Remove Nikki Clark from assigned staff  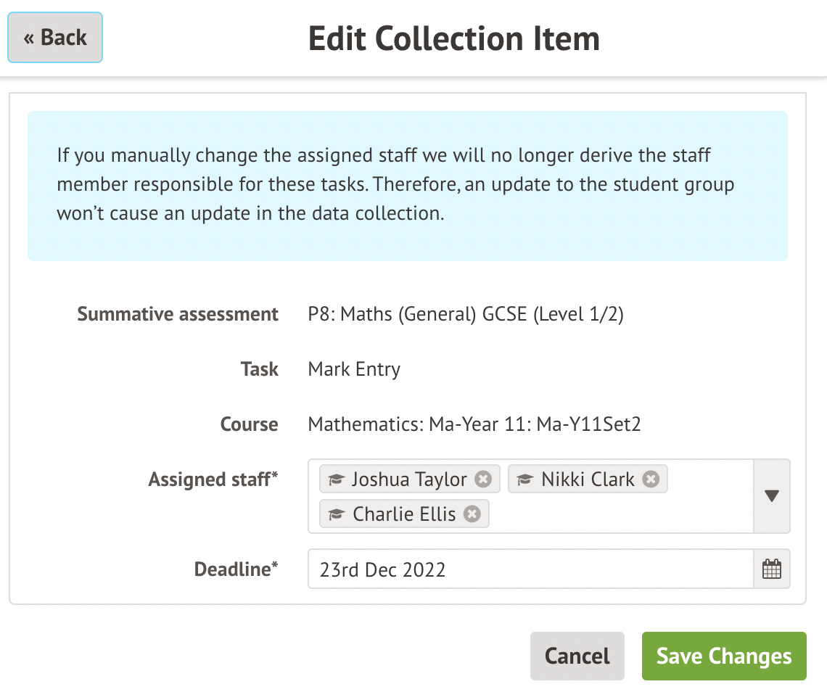(651, 479)
